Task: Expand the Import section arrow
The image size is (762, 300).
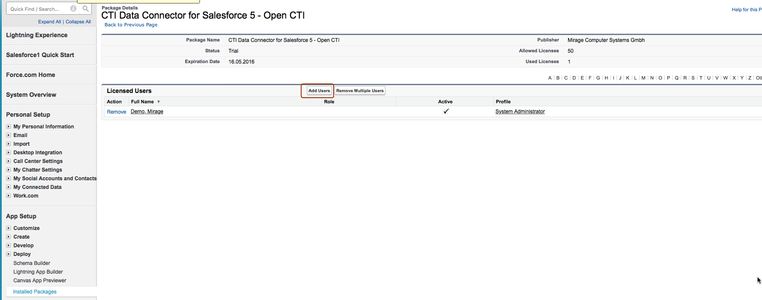Action: (8, 144)
